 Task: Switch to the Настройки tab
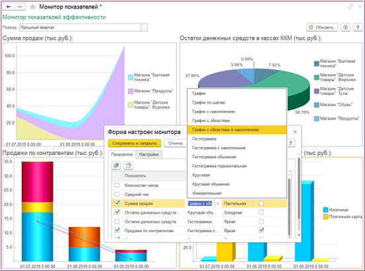[x=149, y=154]
